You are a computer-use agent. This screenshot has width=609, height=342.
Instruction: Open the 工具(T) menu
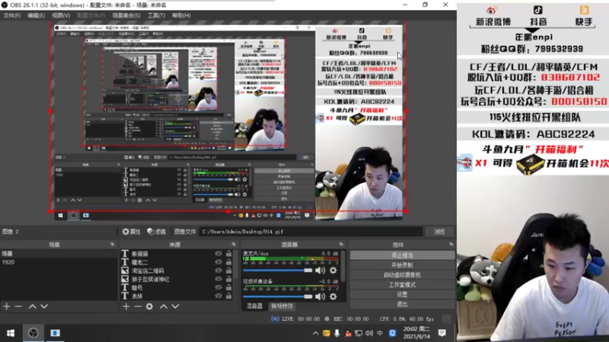coord(156,15)
